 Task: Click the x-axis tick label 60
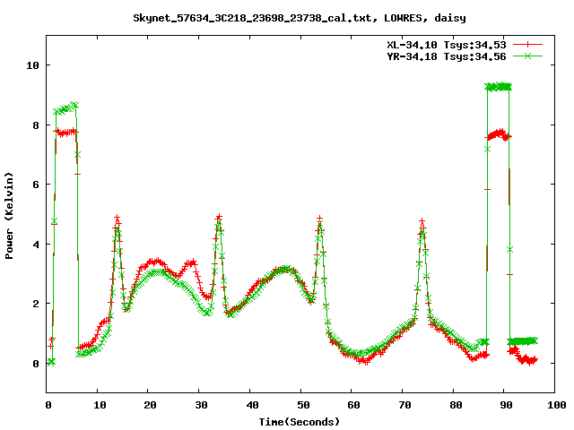[353, 405]
